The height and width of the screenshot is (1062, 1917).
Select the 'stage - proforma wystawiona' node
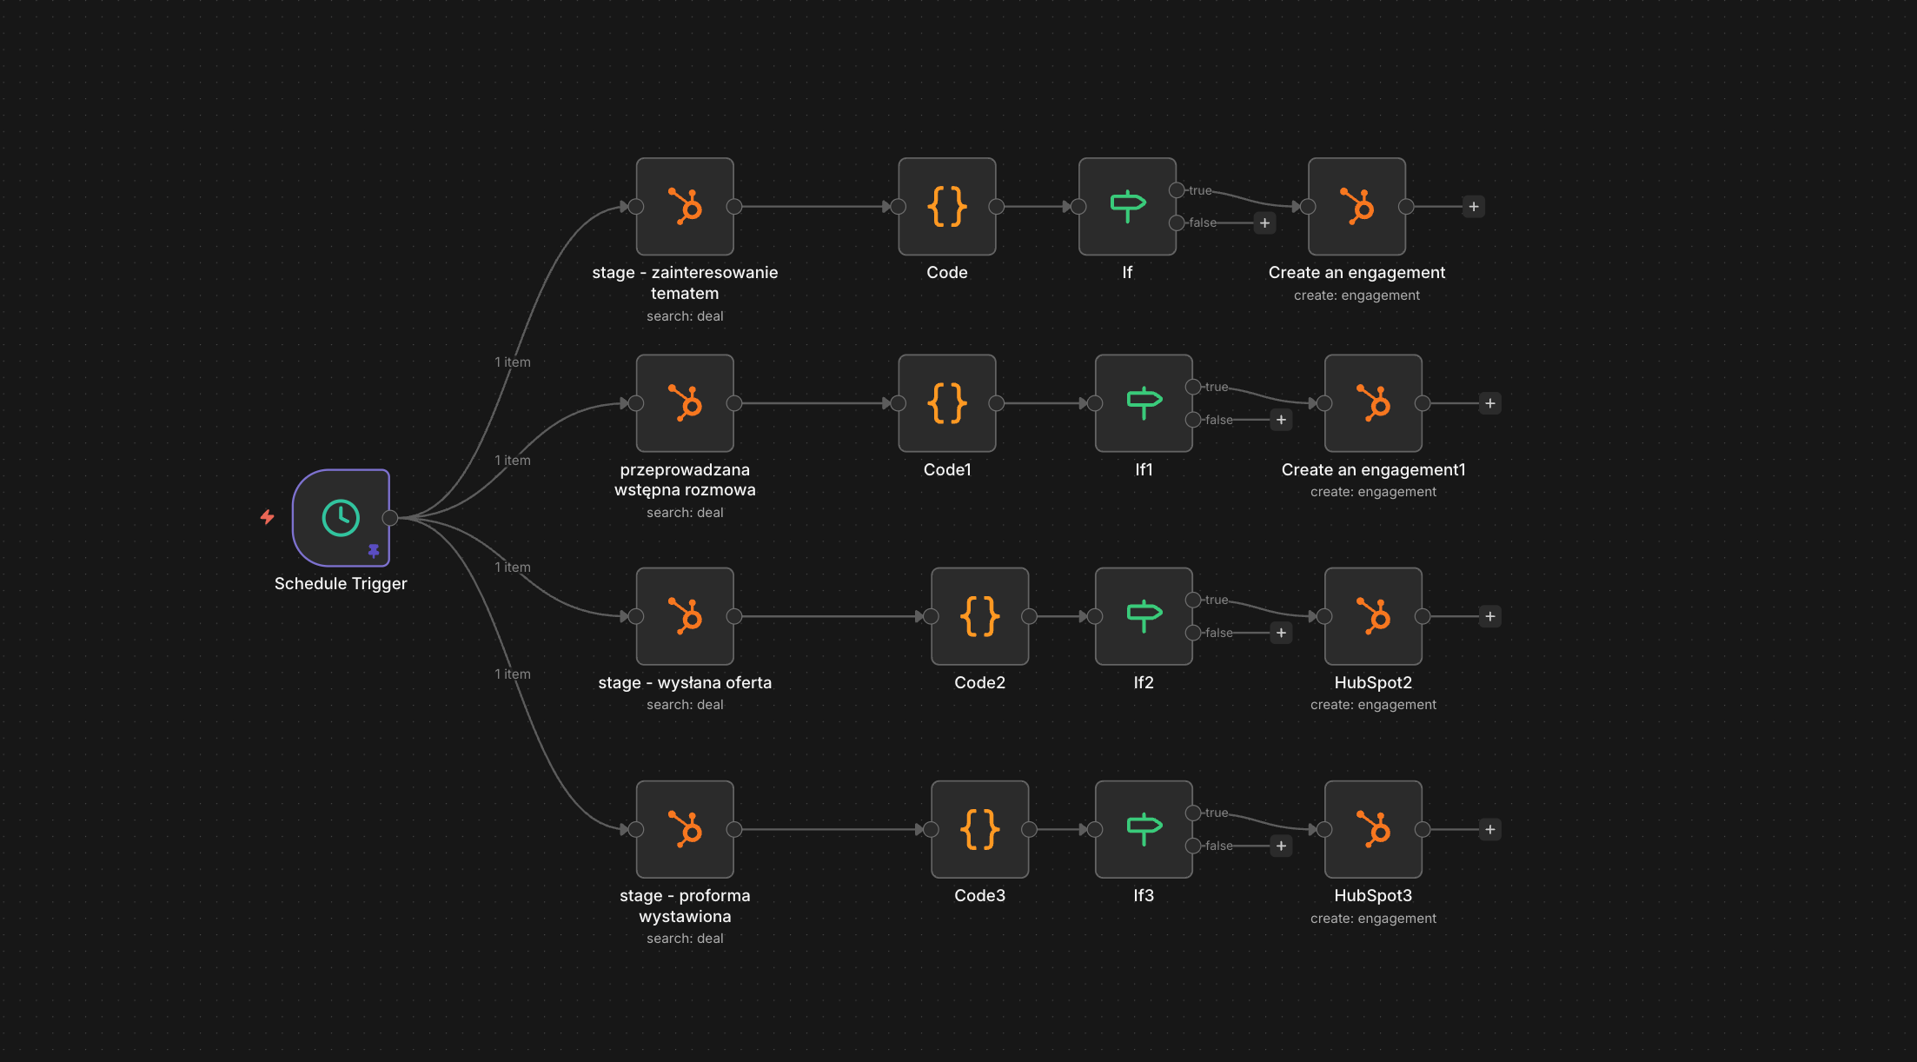pos(685,829)
